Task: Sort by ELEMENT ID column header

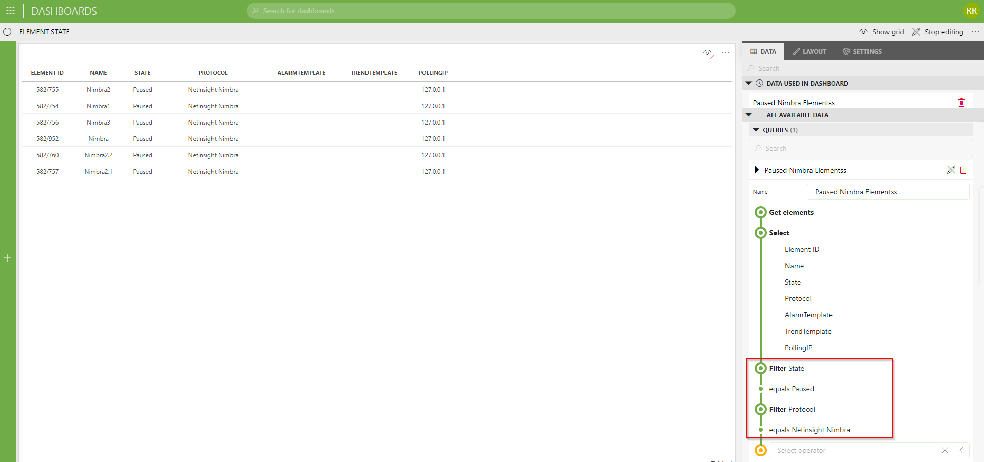Action: (47, 73)
